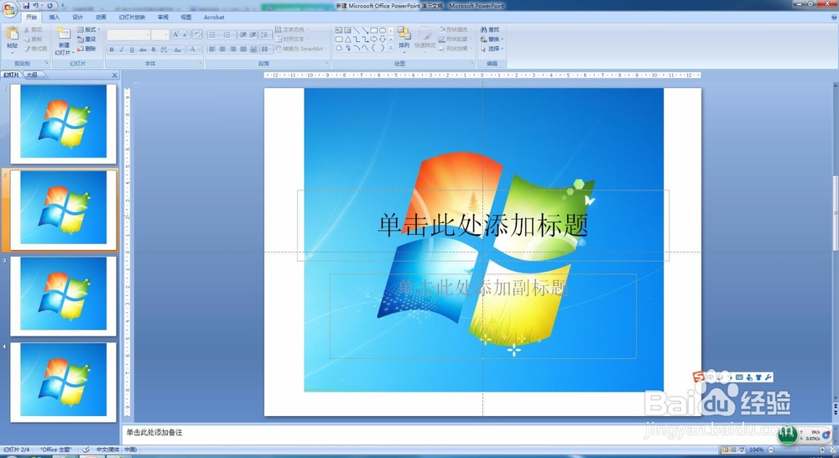Select the oval shape in gallery

tap(383, 30)
